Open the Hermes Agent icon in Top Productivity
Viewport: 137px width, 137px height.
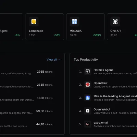88,72
